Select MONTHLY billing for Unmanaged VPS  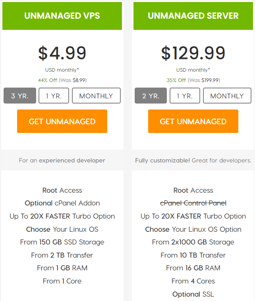(x=96, y=96)
